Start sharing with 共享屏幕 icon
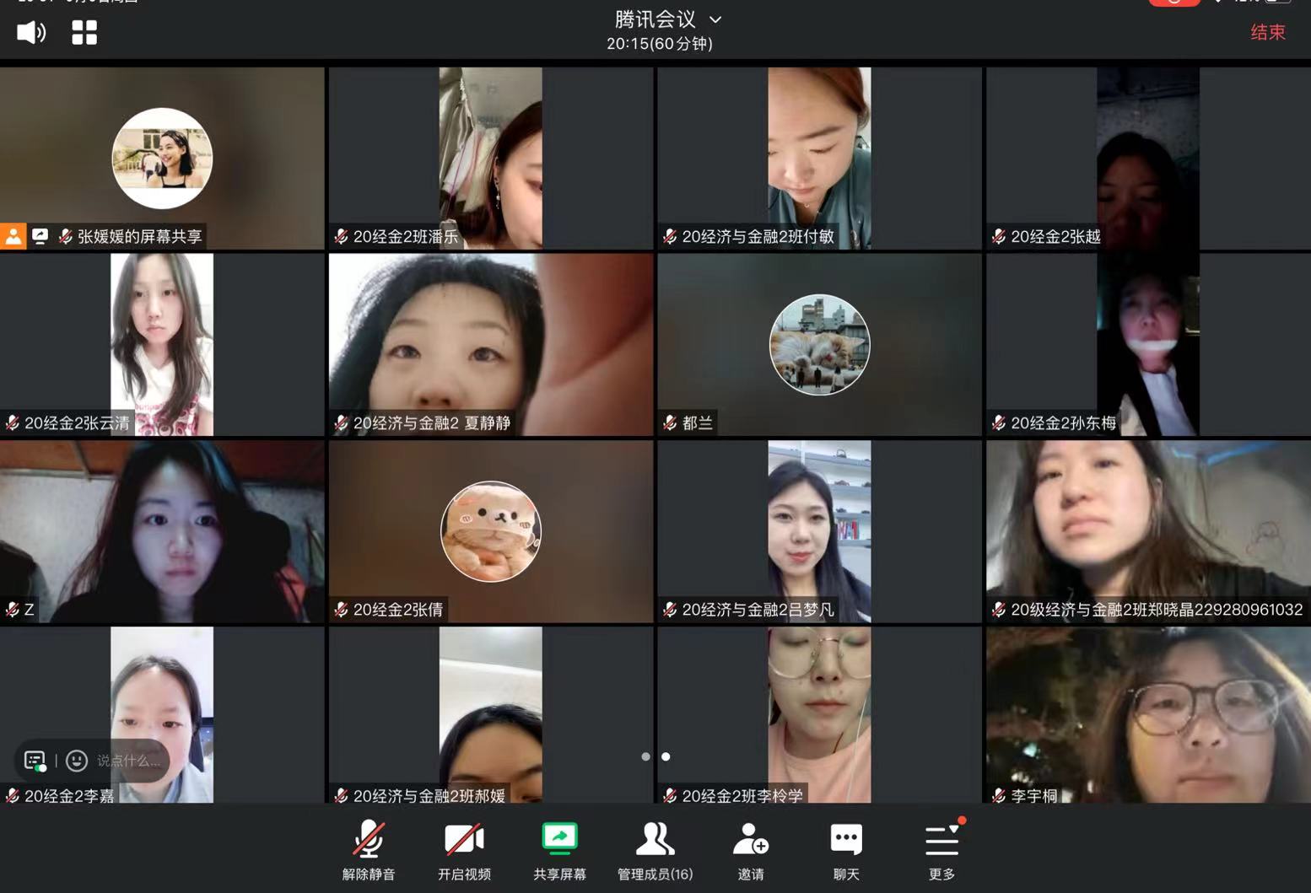Screen dimensions: 1311x893 coord(559,839)
